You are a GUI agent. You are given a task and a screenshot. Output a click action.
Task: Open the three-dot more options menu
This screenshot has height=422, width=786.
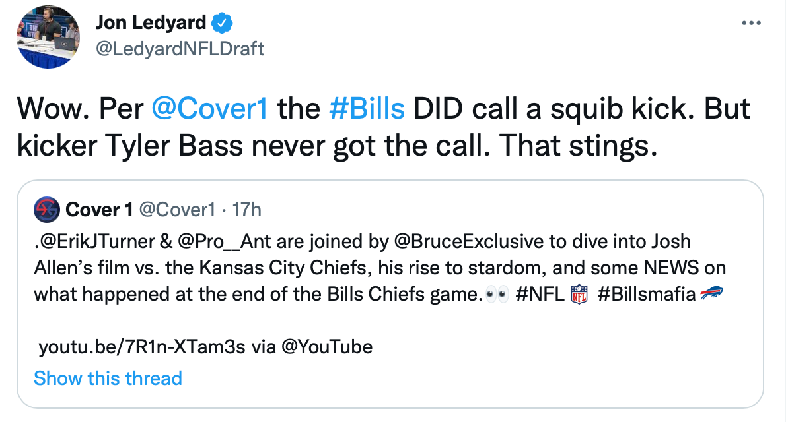752,22
